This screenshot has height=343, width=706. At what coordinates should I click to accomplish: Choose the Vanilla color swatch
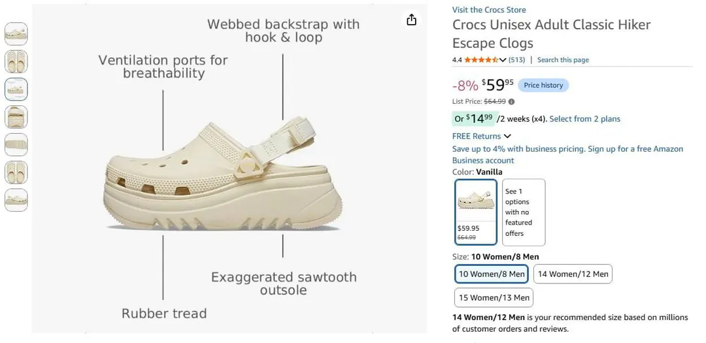click(x=476, y=212)
